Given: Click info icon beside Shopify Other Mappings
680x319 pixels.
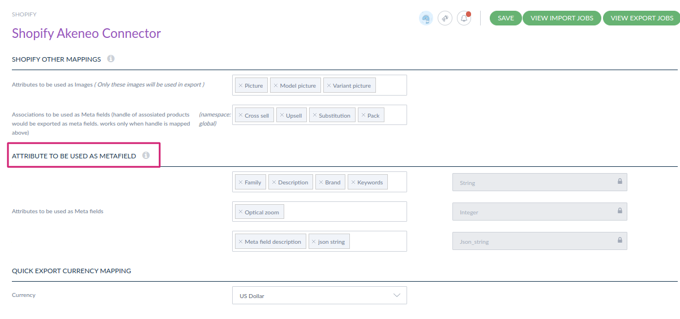Looking at the screenshot, I should 111,59.
